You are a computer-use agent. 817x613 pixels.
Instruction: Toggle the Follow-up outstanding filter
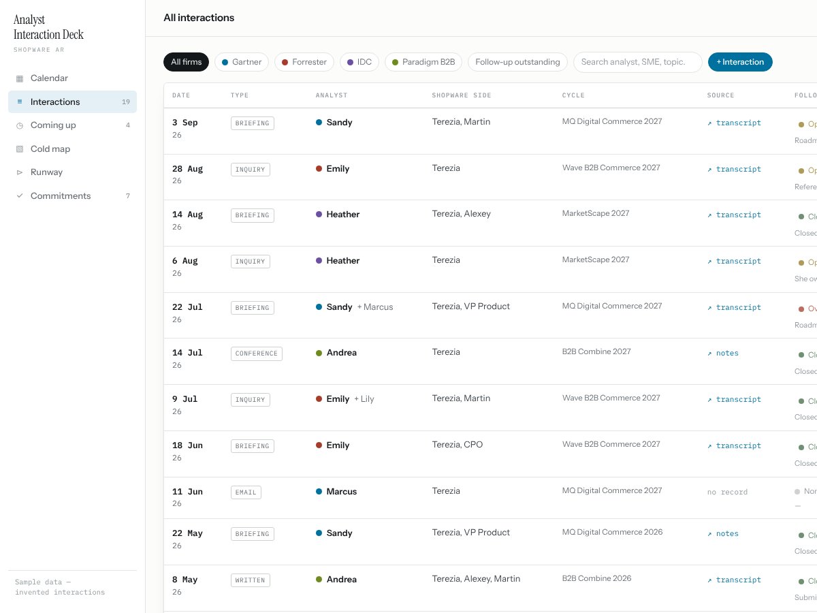tap(517, 62)
